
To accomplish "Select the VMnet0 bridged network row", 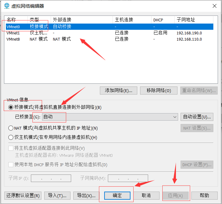I will pyautogui.click(x=62, y=27).
